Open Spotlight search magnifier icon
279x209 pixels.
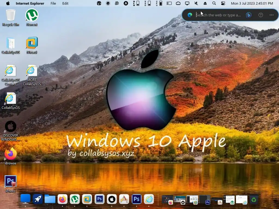(214, 3)
